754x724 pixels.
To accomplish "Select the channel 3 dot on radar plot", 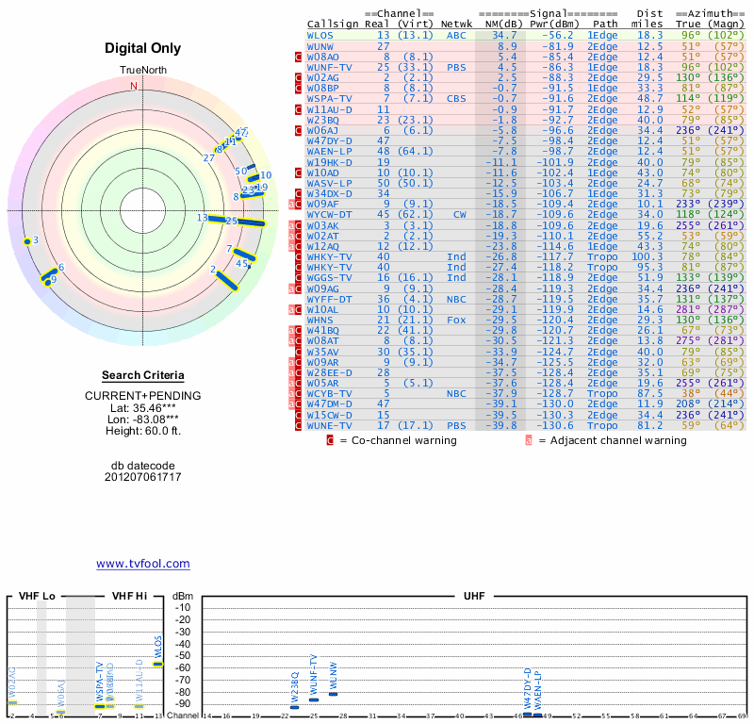I will 27,241.
